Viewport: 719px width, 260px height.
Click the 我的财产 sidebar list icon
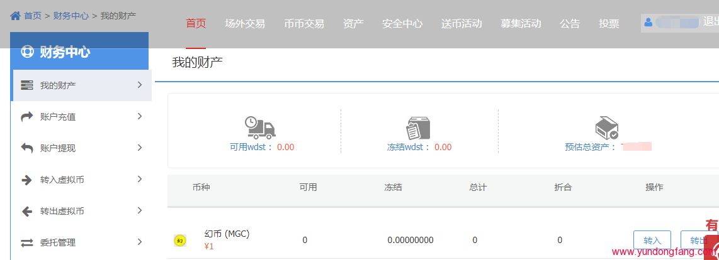tap(27, 85)
